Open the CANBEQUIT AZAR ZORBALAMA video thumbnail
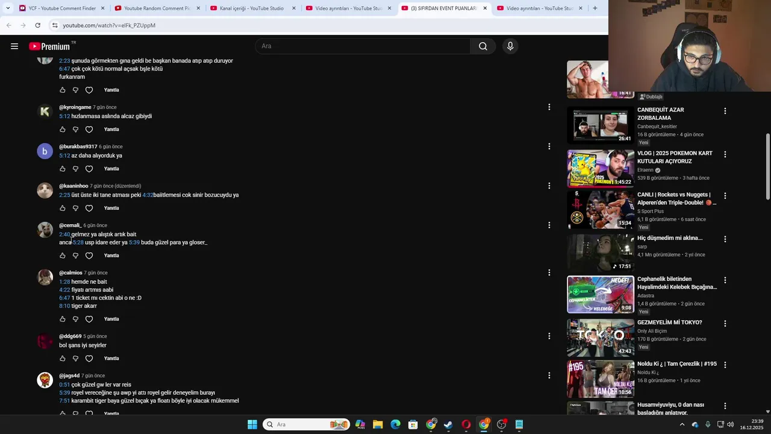Screen dimensions: 771x434 [x=601, y=125]
